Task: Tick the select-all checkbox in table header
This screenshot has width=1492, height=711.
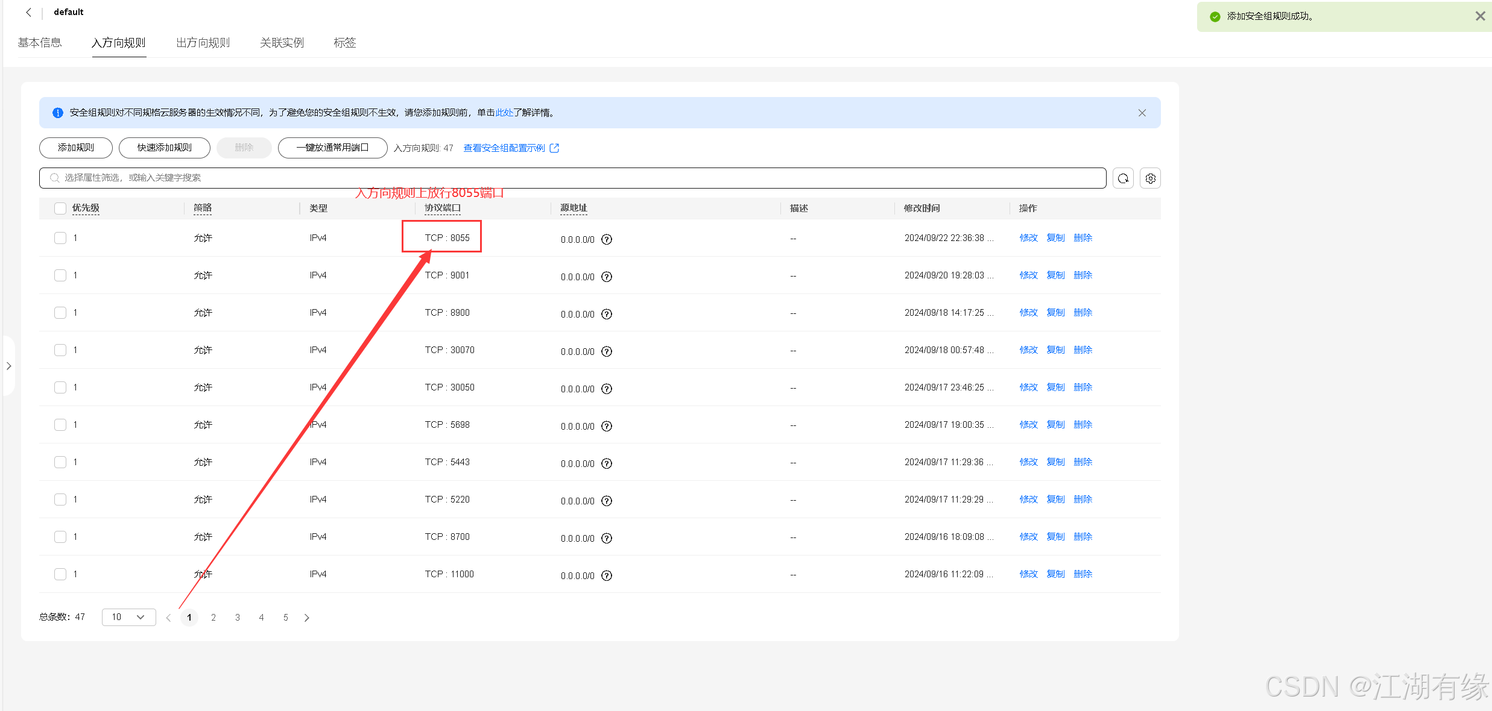Action: [60, 208]
